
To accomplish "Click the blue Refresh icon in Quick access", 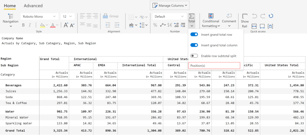I will 271,16.
